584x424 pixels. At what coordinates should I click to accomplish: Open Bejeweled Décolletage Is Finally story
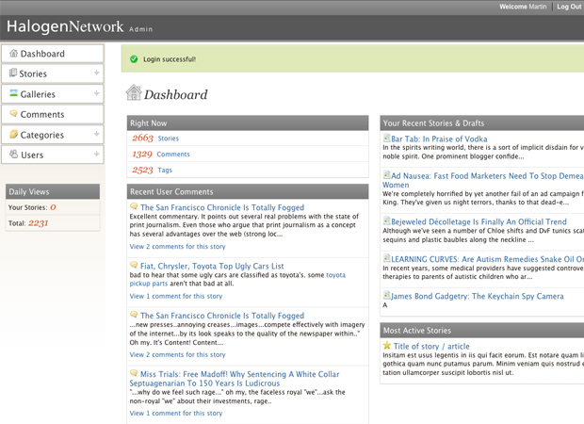coord(479,221)
